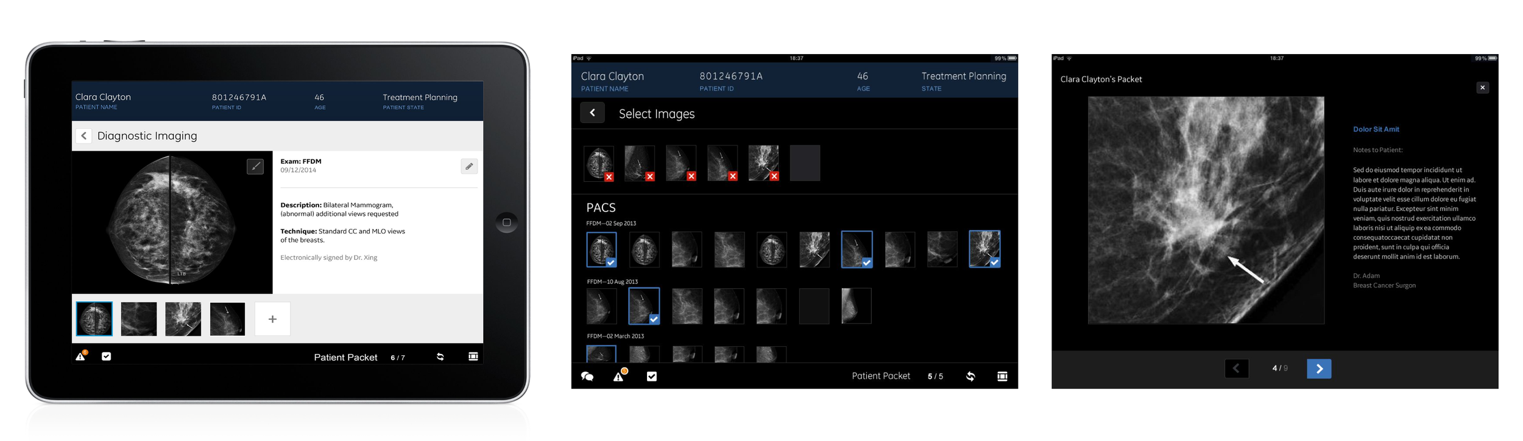Click the empty placeholder slot in selected row
The width and height of the screenshot is (1523, 441).
click(805, 163)
